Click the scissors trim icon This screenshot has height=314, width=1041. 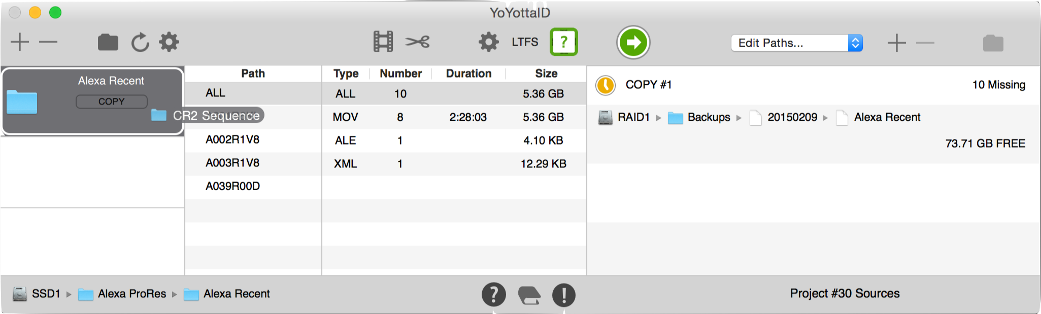[x=417, y=42]
